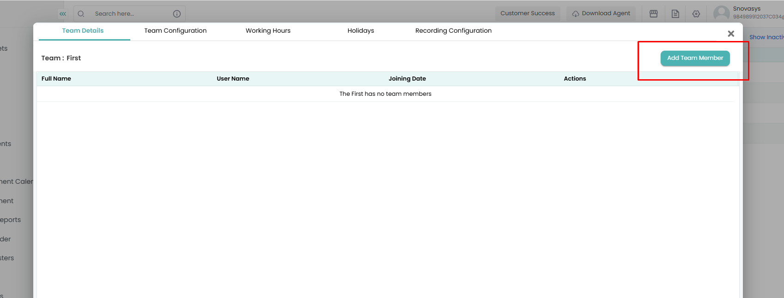
Task: Switch to Team Details tab
Action: pyautogui.click(x=83, y=31)
